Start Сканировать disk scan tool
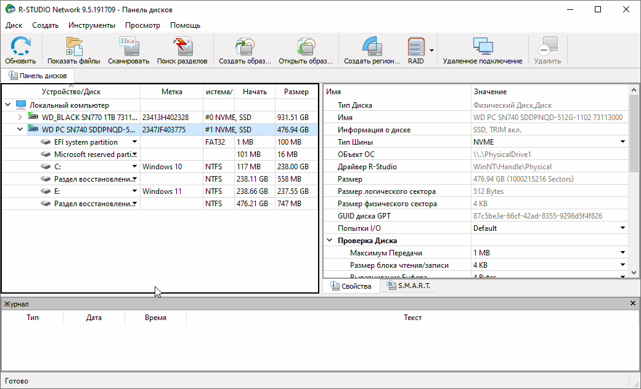Viewport: 641px width, 389px height. point(128,50)
